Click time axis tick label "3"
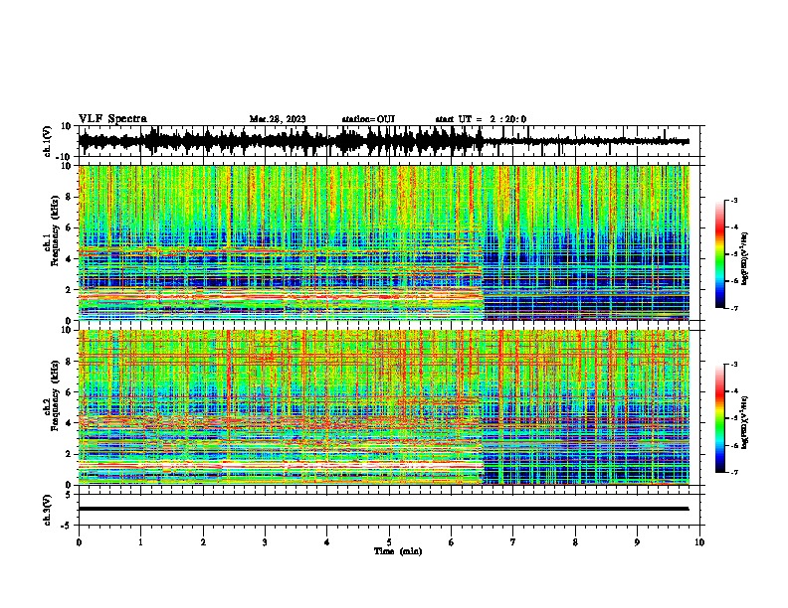The width and height of the screenshot is (788, 608). (265, 542)
